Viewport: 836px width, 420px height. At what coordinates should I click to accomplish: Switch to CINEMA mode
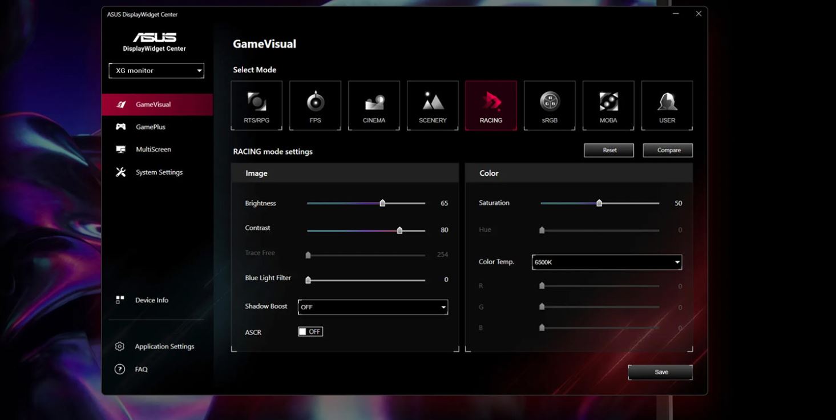pos(374,106)
